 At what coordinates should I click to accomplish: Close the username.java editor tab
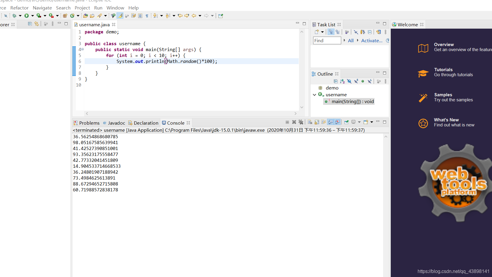[114, 25]
